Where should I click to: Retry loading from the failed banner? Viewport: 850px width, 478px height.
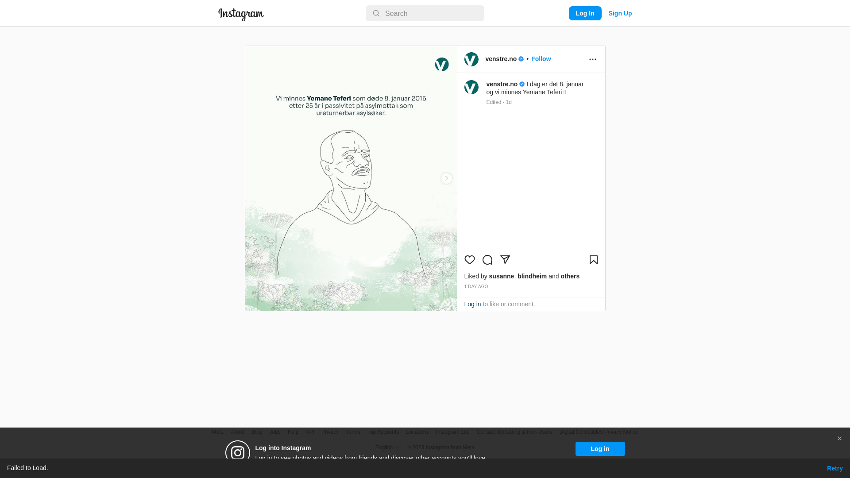coord(835,468)
